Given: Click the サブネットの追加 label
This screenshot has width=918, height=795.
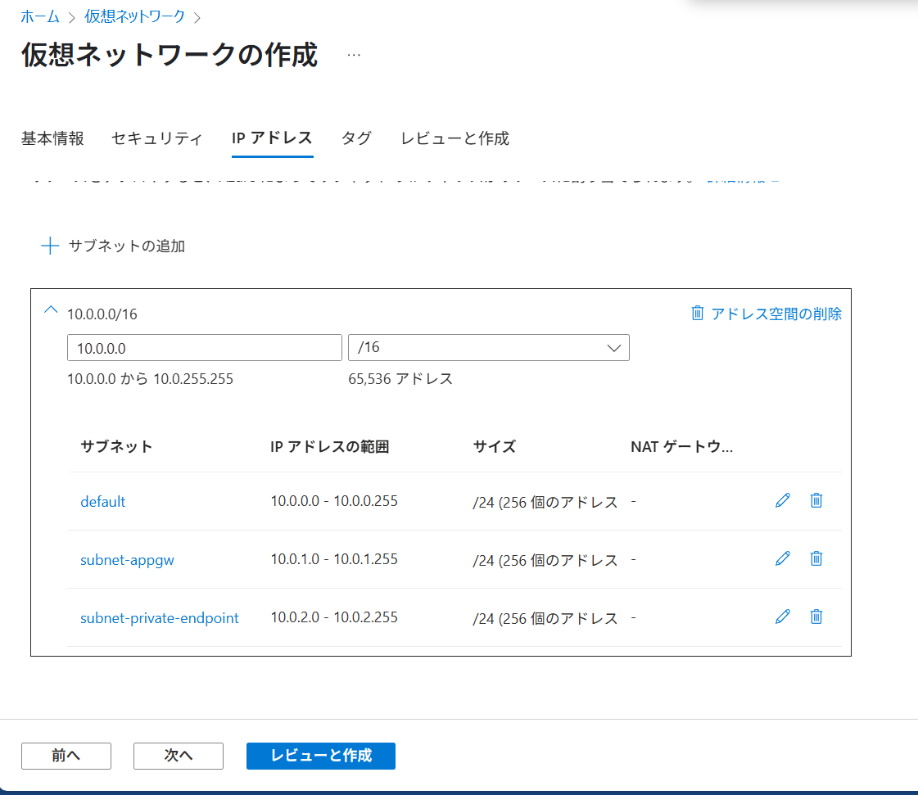Looking at the screenshot, I should [x=127, y=246].
